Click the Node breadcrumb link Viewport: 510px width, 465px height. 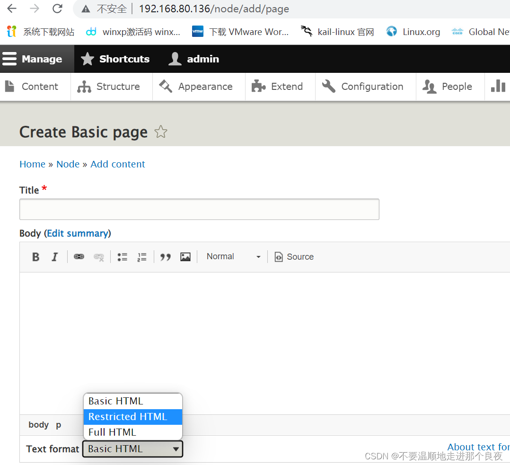tap(68, 164)
